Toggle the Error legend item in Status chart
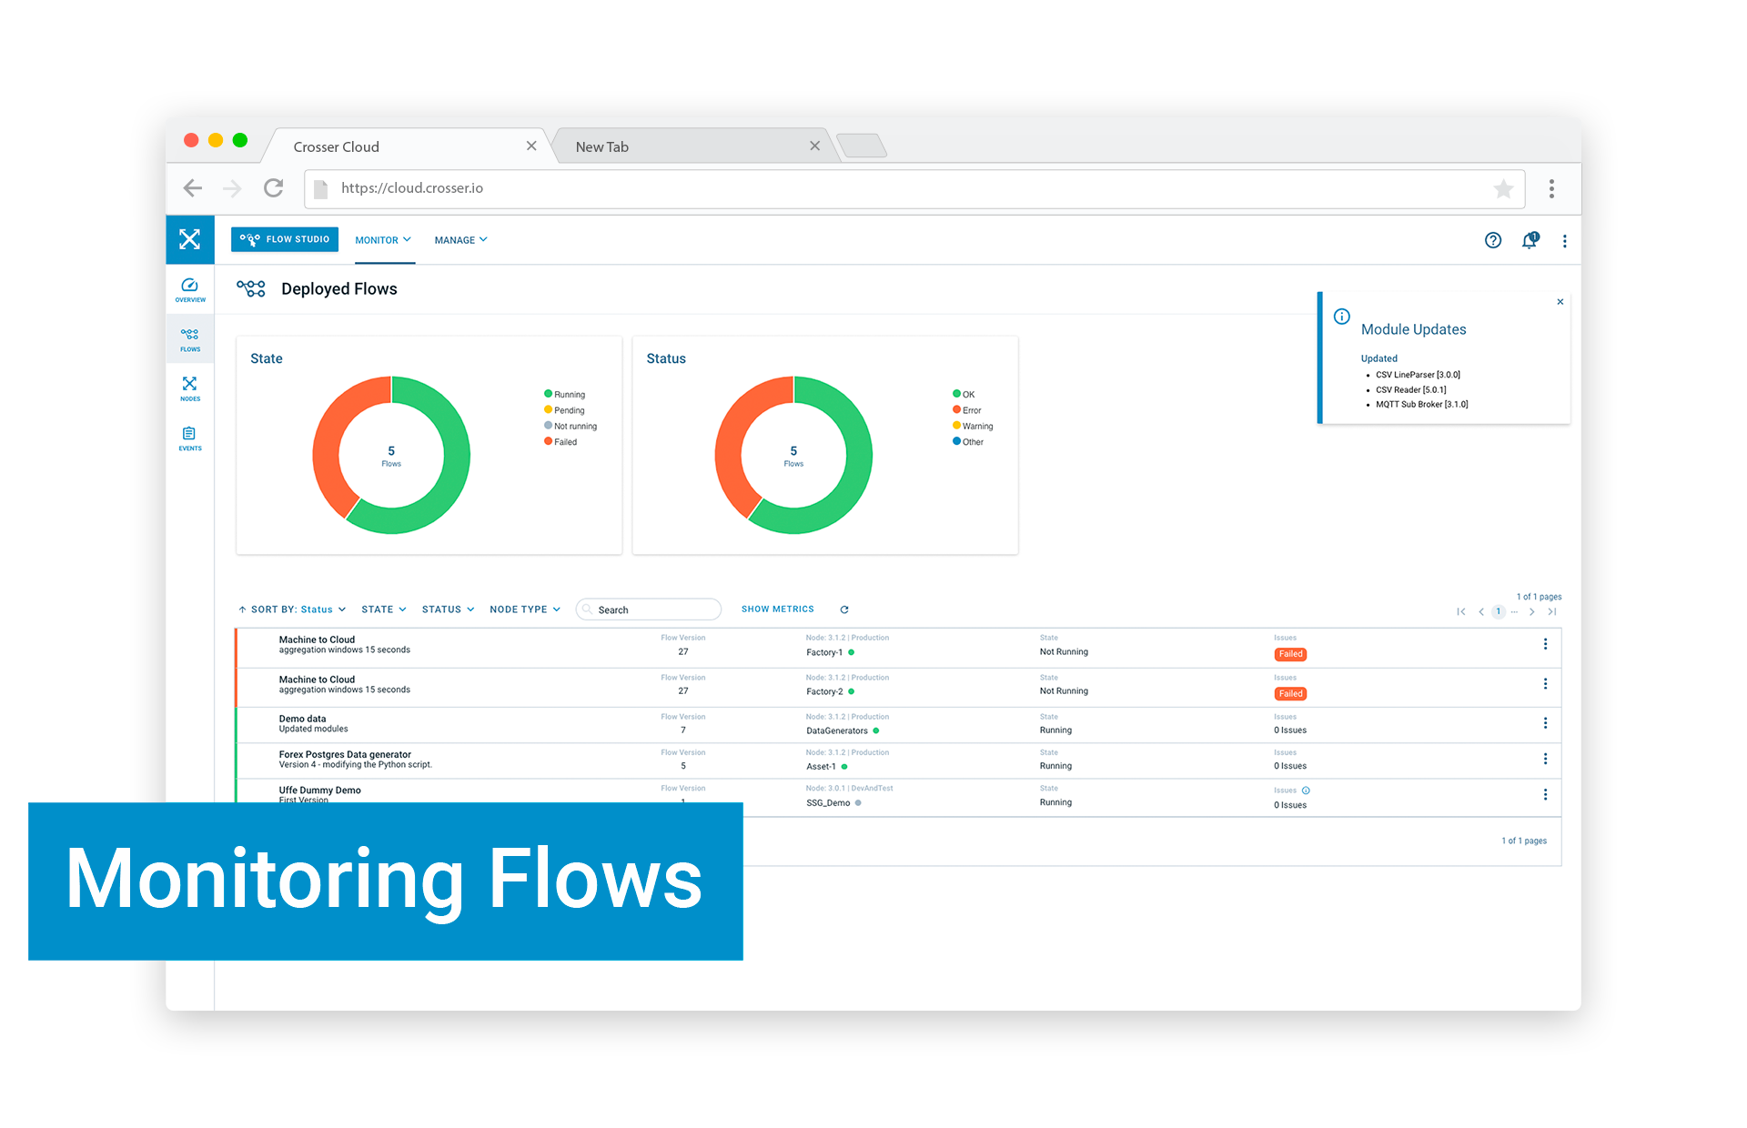This screenshot has width=1747, height=1128. tap(967, 410)
